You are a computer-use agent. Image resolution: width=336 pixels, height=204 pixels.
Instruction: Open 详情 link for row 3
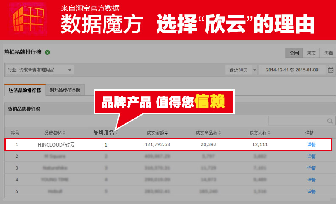pyautogui.click(x=311, y=168)
